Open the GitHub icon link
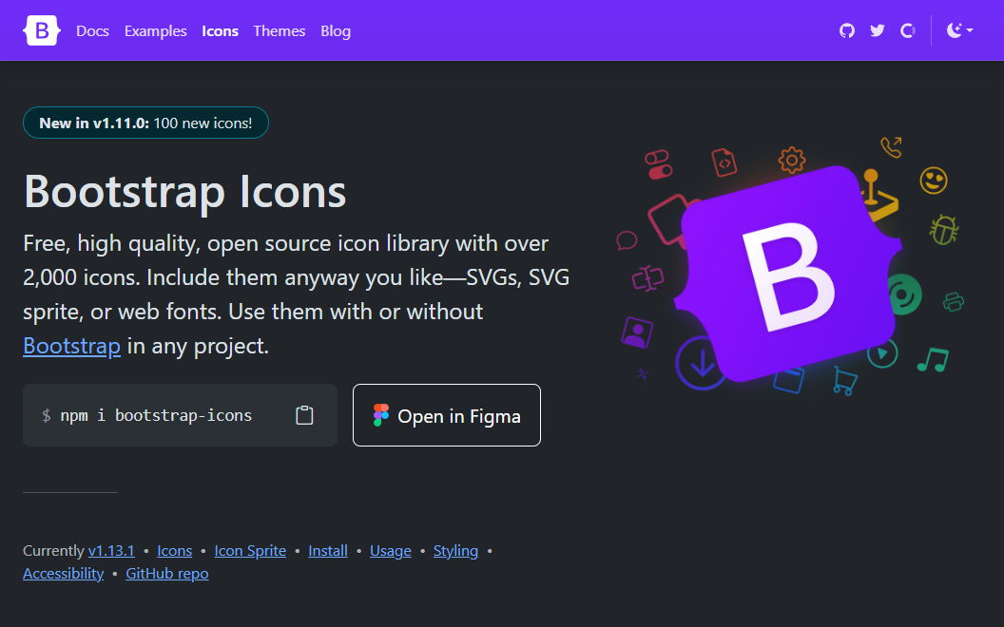1004x627 pixels. [x=847, y=30]
